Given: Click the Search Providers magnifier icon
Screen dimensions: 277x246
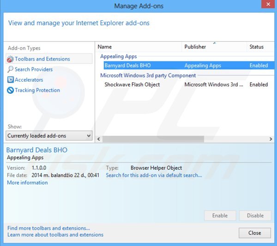Looking at the screenshot, I should tap(10, 69).
